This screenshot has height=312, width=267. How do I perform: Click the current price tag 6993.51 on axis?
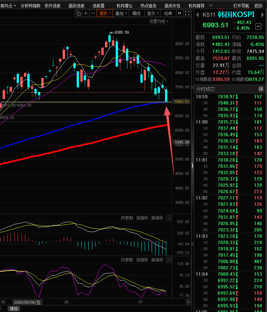[182, 102]
